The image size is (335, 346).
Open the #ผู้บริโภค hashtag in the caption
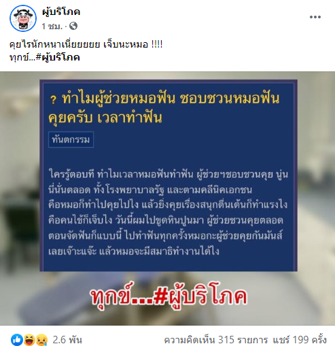tap(58, 58)
